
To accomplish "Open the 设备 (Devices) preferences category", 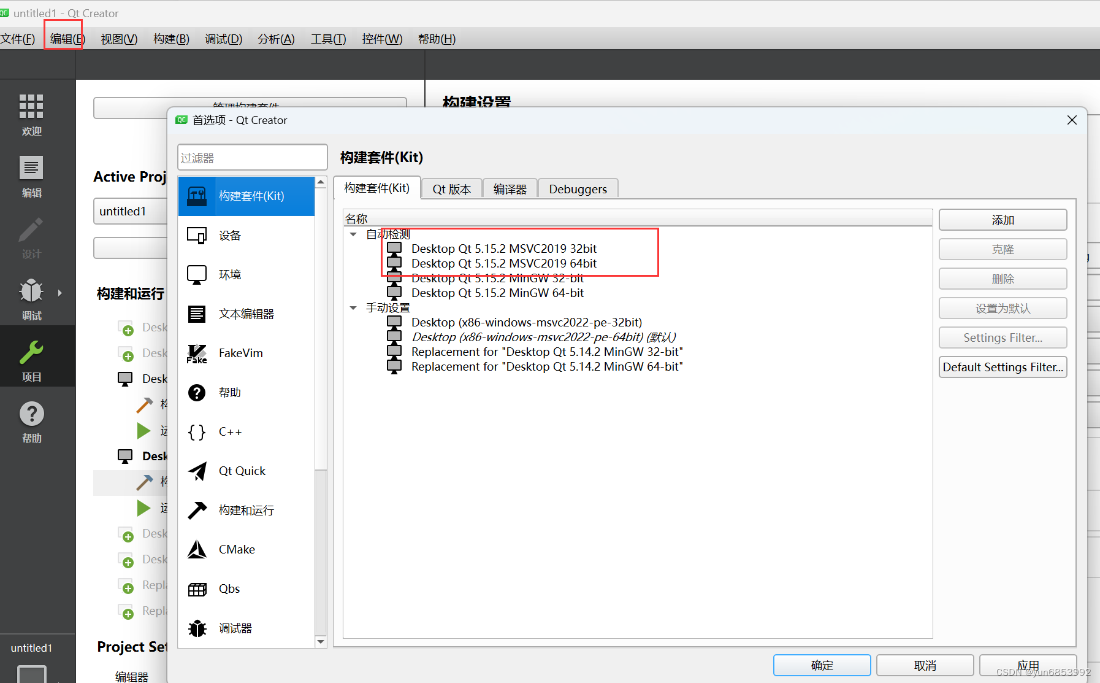I will 246,236.
